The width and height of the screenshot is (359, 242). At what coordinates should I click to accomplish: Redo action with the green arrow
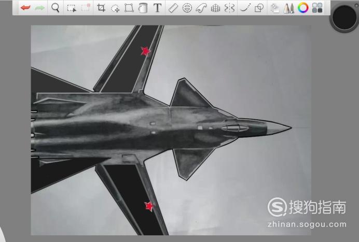39,8
